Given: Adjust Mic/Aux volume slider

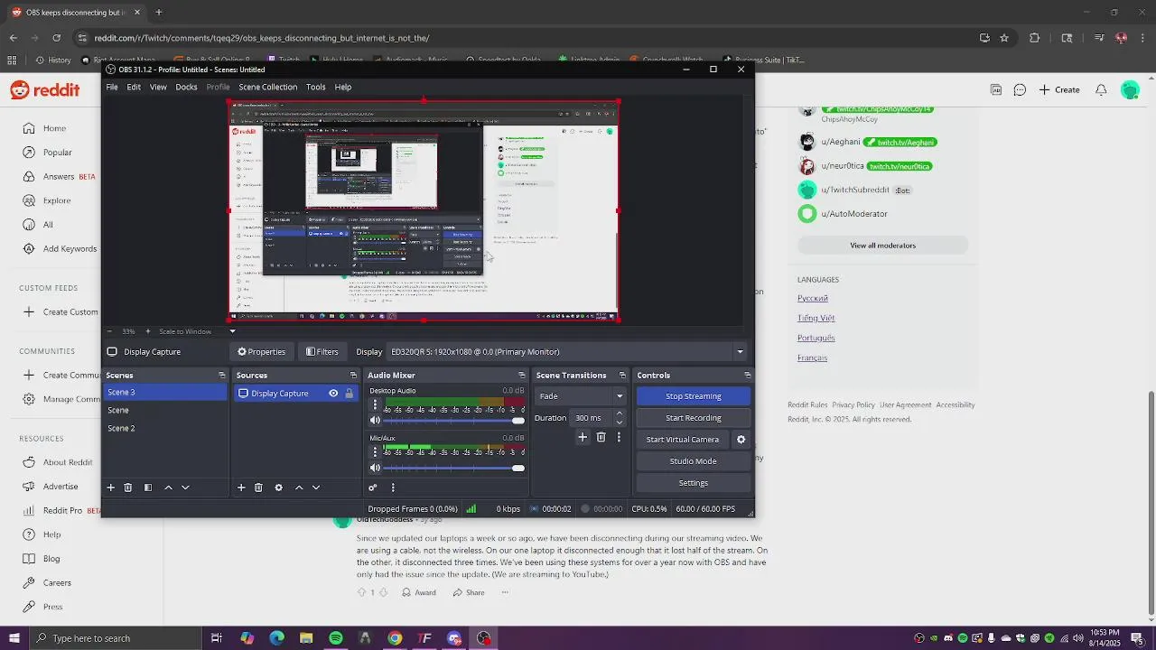Looking at the screenshot, I should 455,468.
